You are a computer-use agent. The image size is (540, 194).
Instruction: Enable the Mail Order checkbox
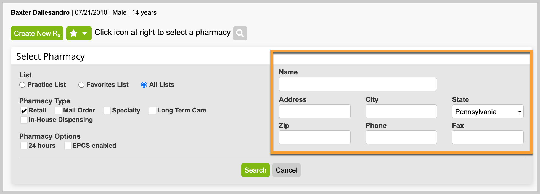(59, 111)
